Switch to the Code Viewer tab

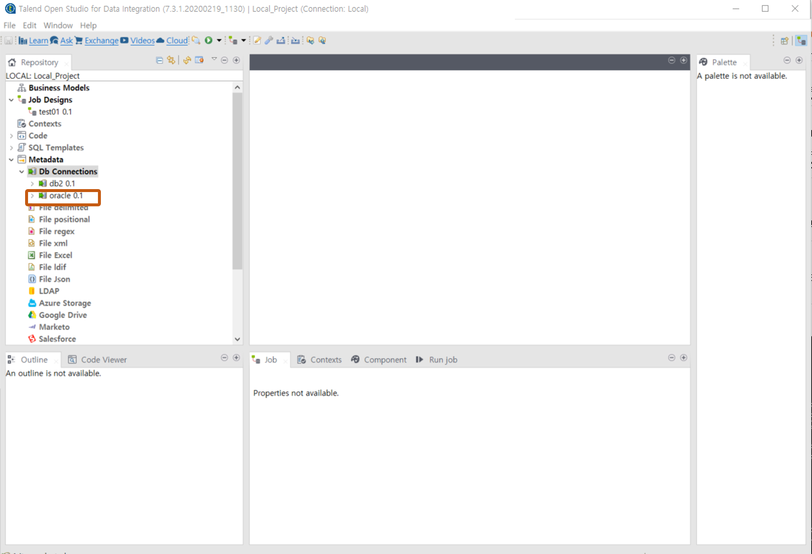coord(97,359)
